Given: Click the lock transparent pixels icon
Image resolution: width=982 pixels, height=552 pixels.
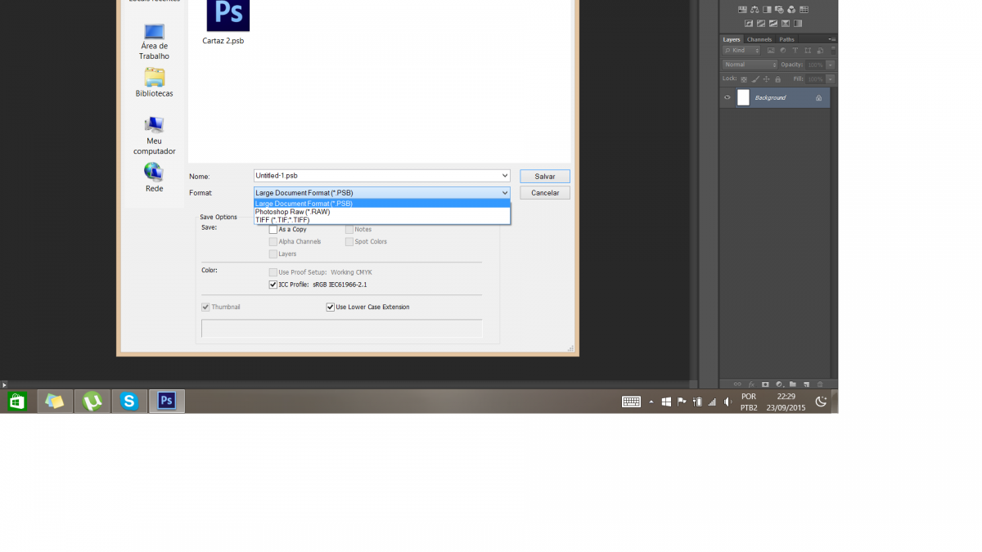Looking at the screenshot, I should [744, 79].
